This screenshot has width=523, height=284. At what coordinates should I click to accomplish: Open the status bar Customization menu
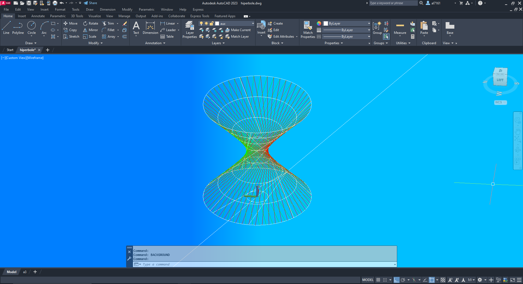(x=519, y=280)
